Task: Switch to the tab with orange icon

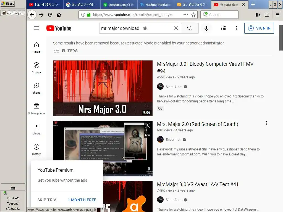Action: 193,5
